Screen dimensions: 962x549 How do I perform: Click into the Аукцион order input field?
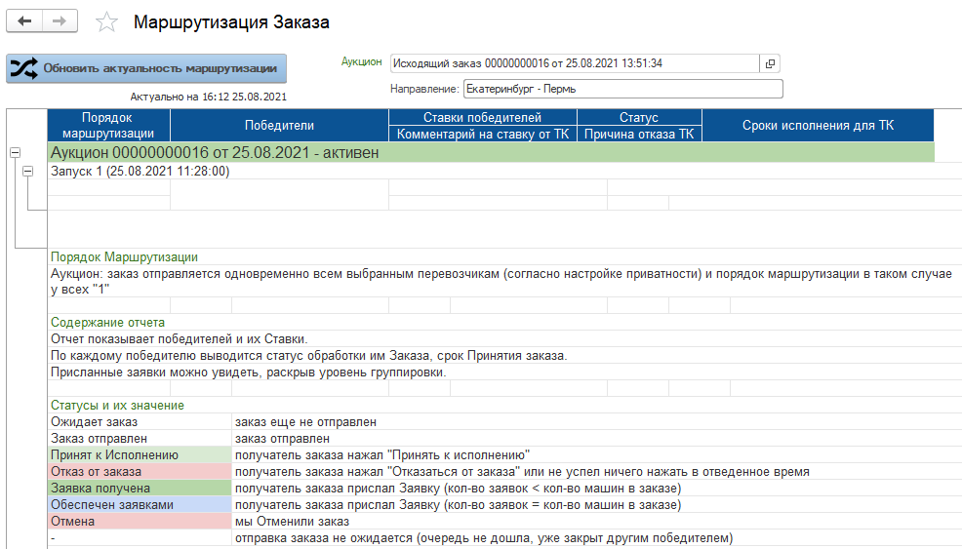coord(575,63)
